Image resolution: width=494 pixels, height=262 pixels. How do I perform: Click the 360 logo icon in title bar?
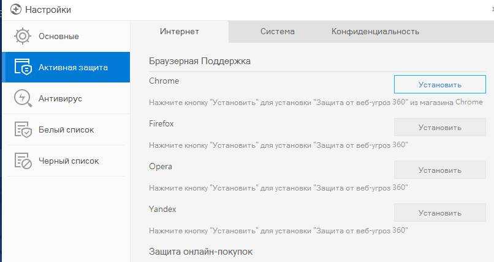[x=17, y=10]
